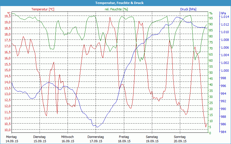Click temperature axis value "19,5"
This screenshot has height=144, width=231.
tap(8, 16)
